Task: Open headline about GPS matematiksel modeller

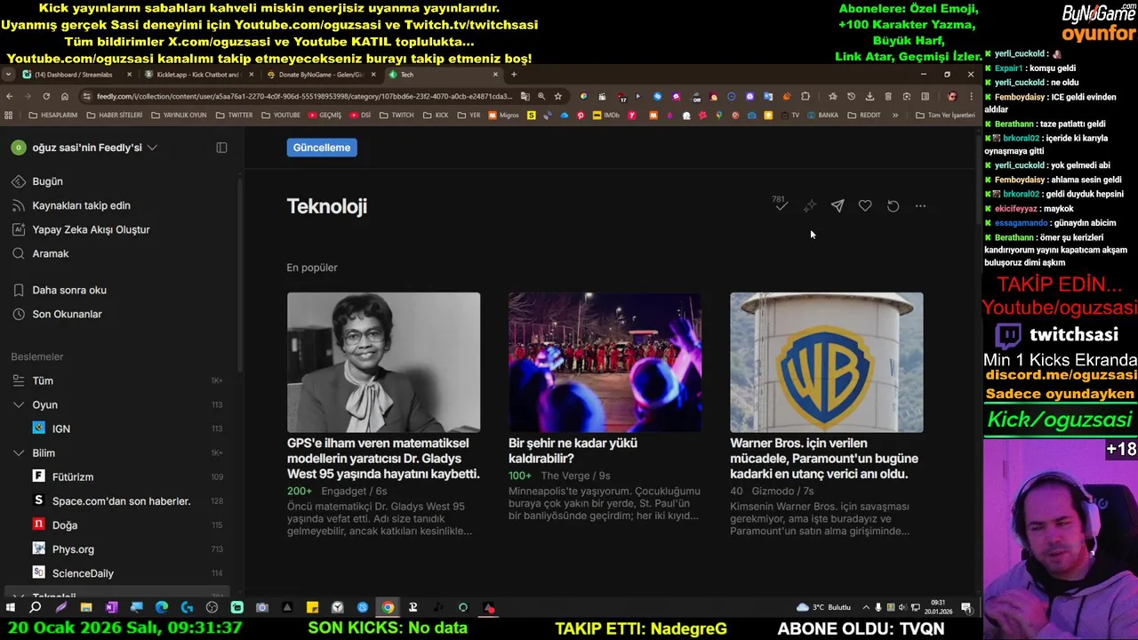Action: [383, 458]
